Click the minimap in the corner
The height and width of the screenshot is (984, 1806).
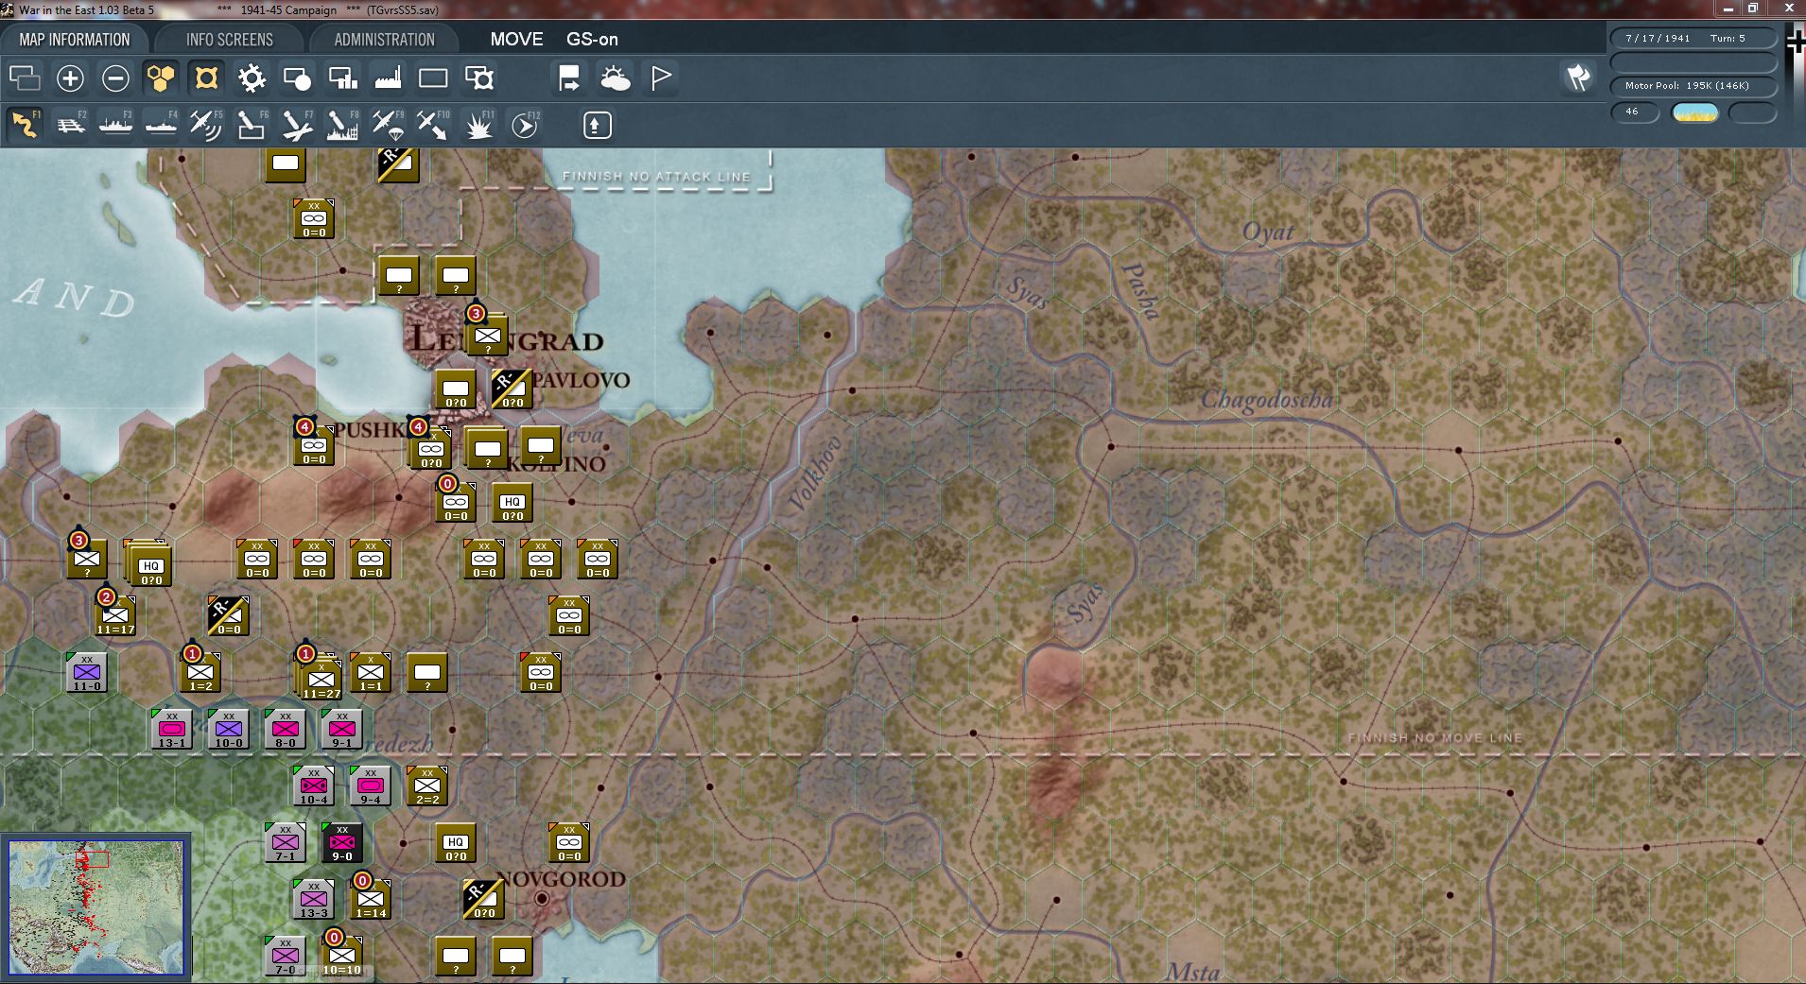click(x=96, y=907)
